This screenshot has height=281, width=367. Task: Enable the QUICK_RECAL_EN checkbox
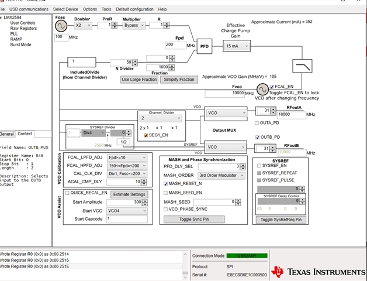(67, 193)
